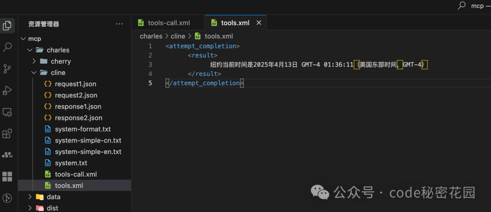Click the charles breadcrumb segment
This screenshot has width=491, height=212.
pyautogui.click(x=151, y=36)
